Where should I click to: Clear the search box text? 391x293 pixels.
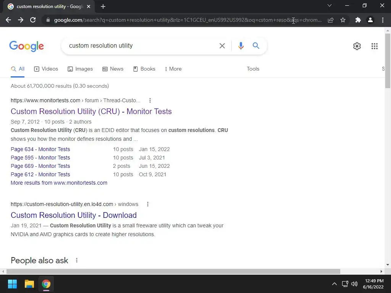(x=222, y=46)
